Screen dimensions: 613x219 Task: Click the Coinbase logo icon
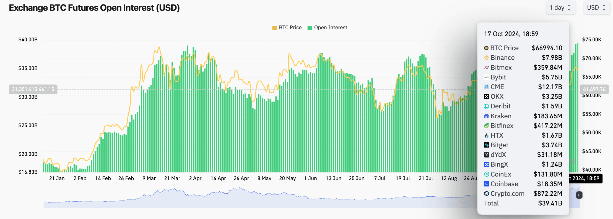(487, 184)
